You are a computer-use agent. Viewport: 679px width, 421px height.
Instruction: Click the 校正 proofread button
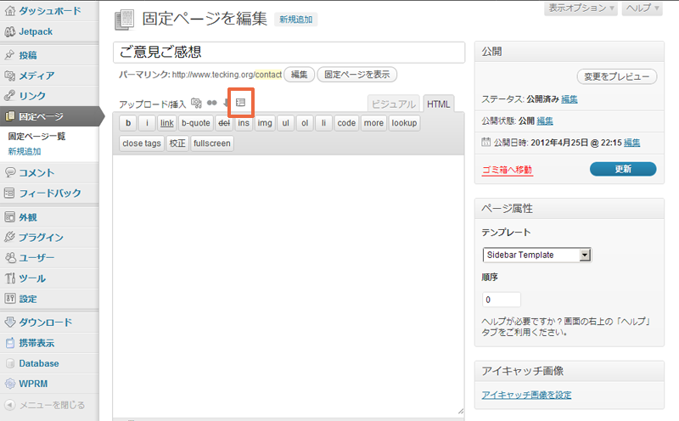tap(177, 143)
